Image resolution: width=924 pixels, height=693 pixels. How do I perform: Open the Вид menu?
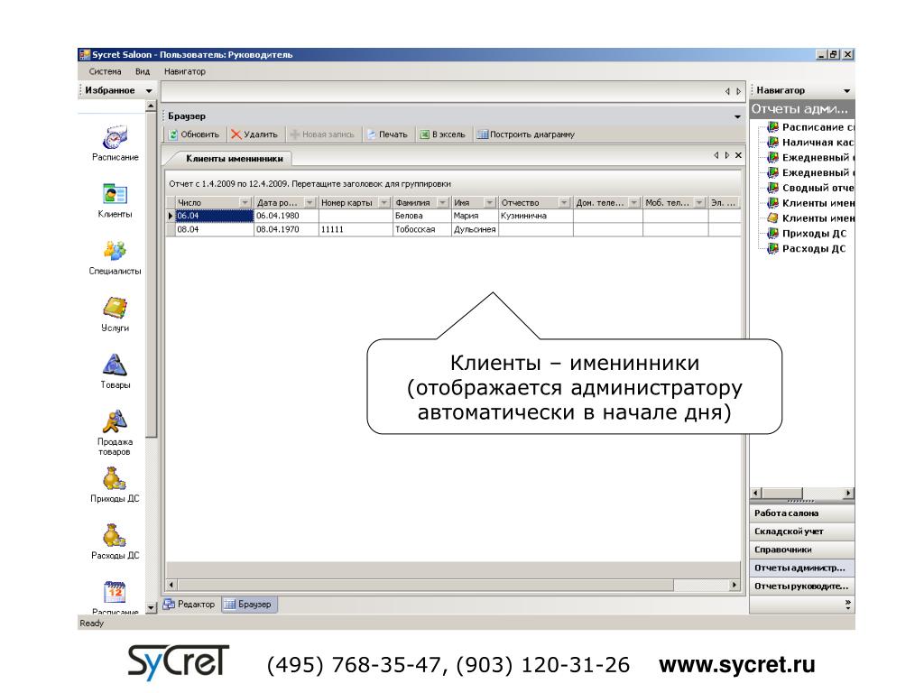click(x=142, y=71)
